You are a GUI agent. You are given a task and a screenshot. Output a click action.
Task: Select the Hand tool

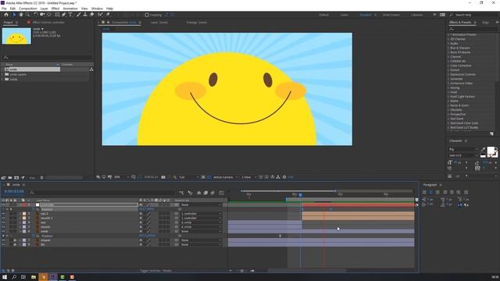[21, 15]
